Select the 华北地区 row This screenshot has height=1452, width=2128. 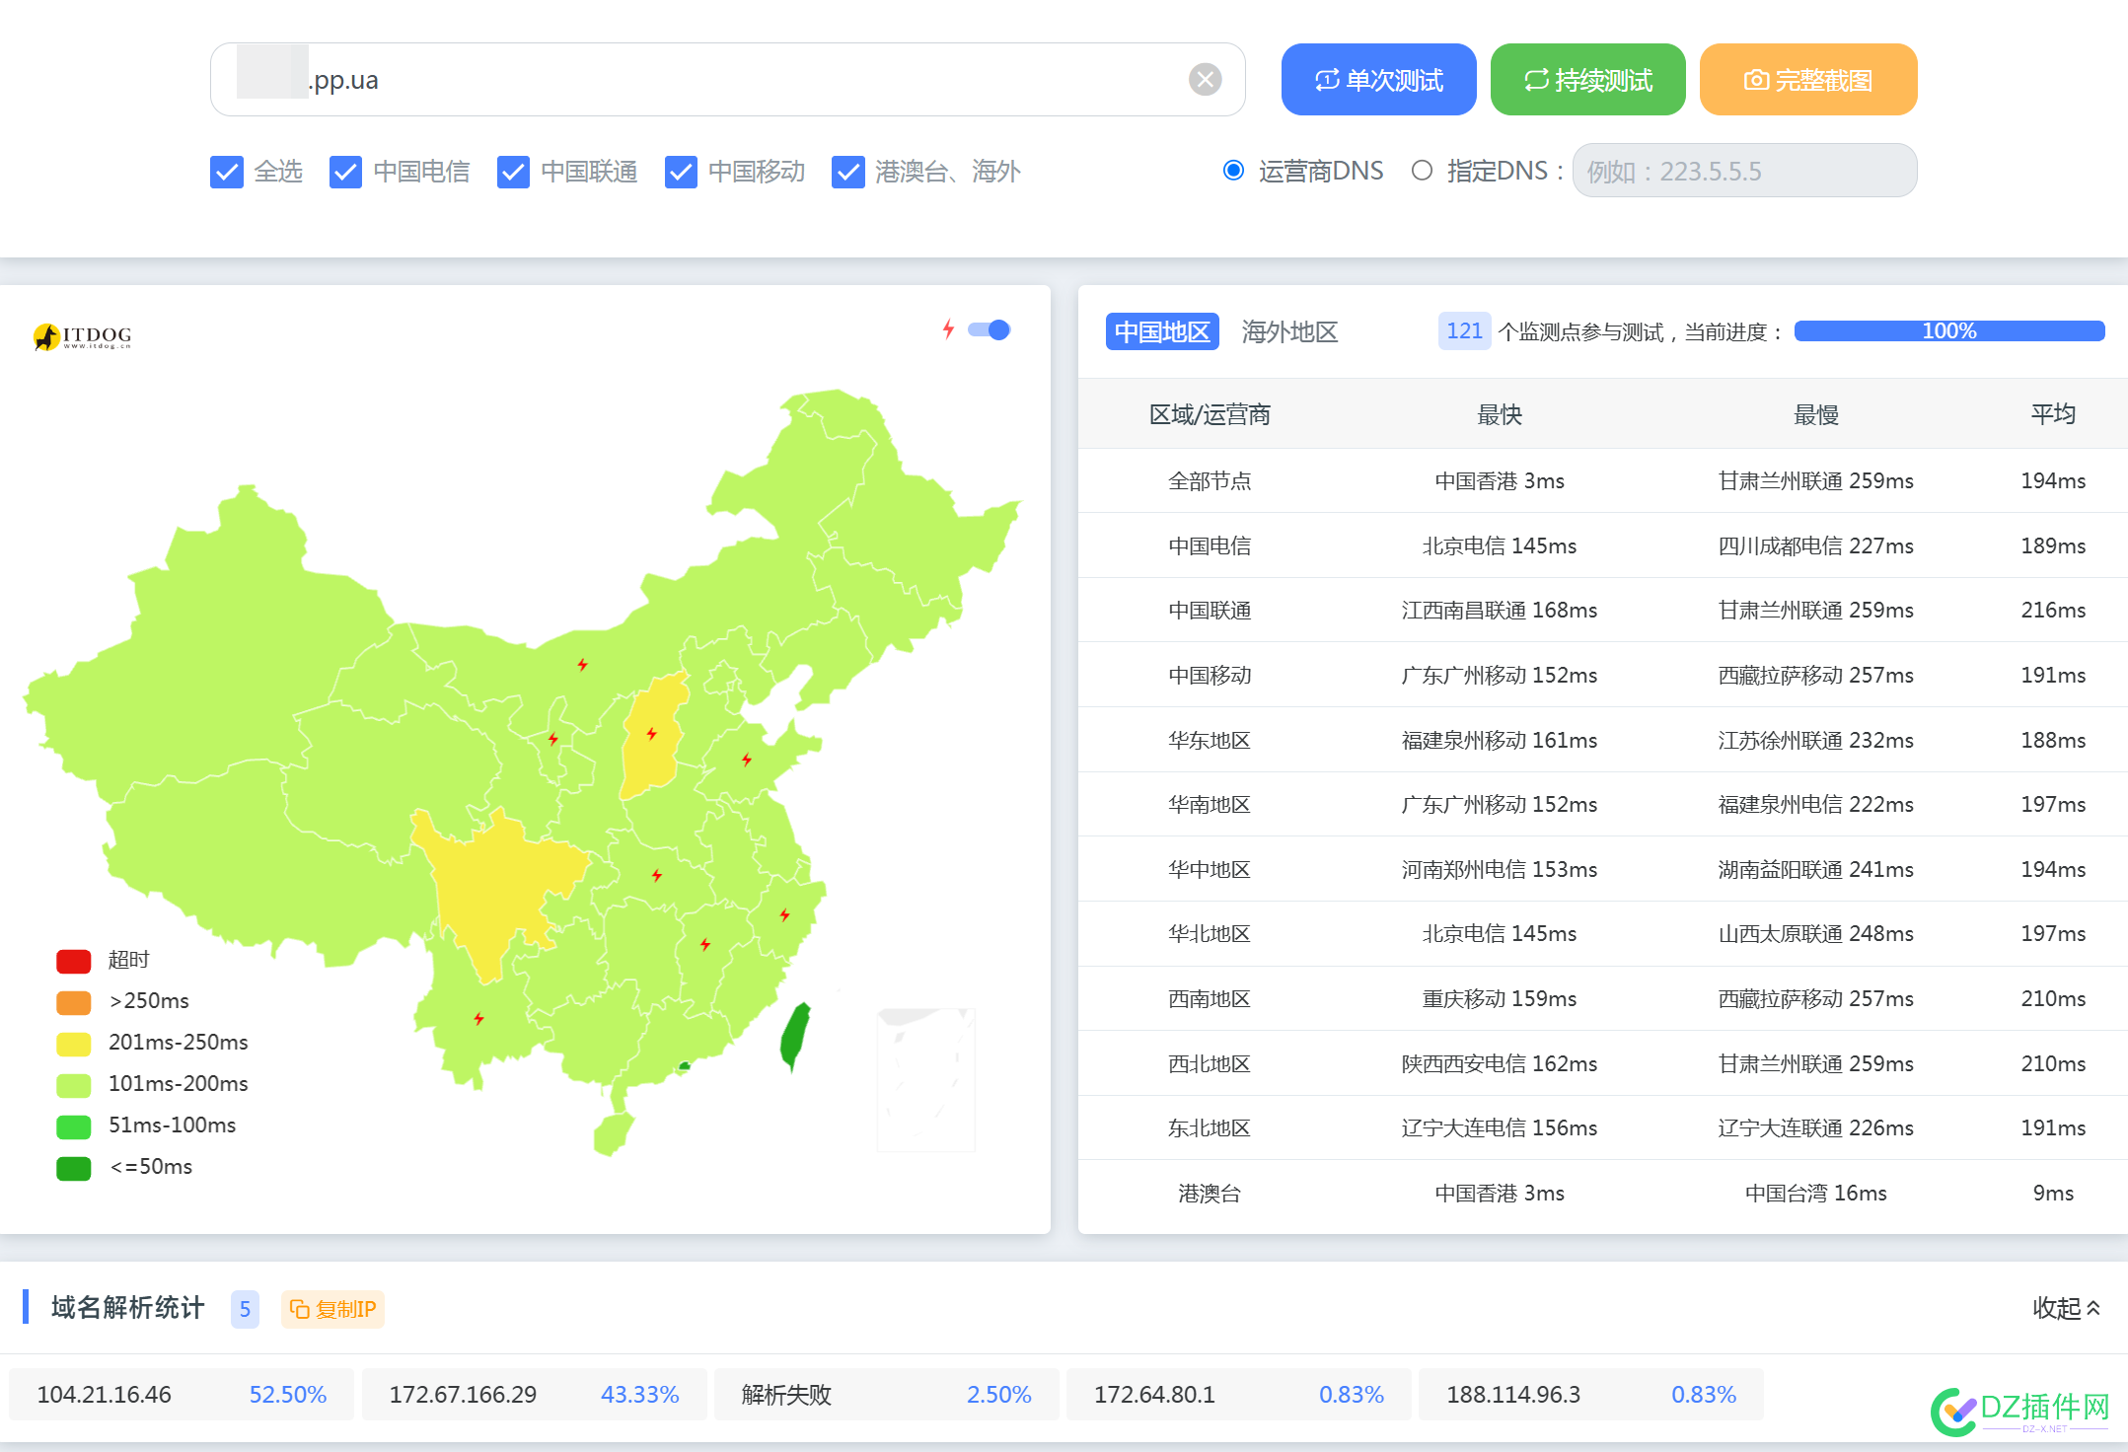pos(1603,934)
